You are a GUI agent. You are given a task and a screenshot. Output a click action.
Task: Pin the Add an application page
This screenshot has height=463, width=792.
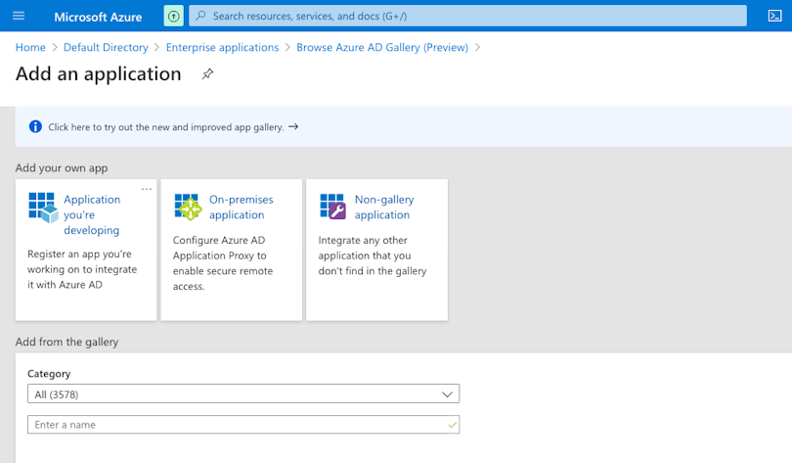tap(207, 74)
